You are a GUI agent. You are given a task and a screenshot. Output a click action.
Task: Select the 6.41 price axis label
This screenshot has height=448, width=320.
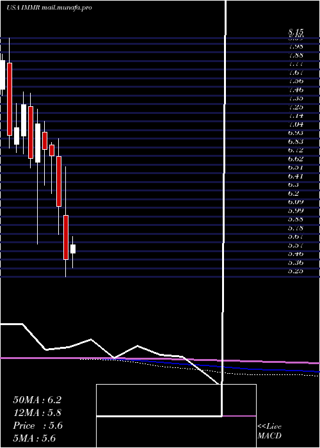tap(296, 176)
